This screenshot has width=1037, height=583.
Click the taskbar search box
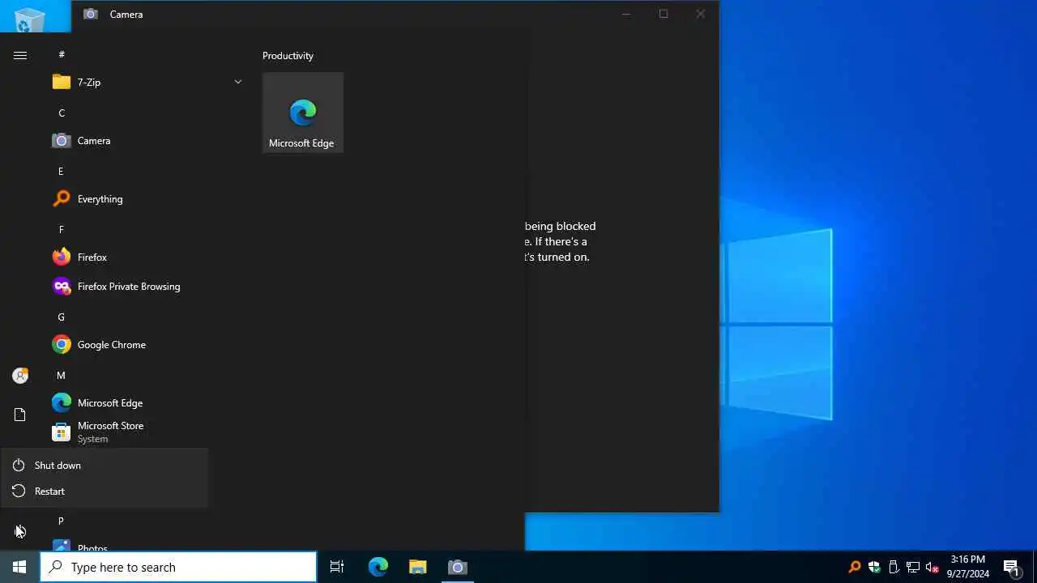[178, 567]
